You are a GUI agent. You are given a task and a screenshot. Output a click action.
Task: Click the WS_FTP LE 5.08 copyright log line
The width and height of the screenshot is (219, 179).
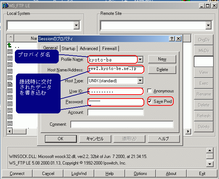point(67,163)
